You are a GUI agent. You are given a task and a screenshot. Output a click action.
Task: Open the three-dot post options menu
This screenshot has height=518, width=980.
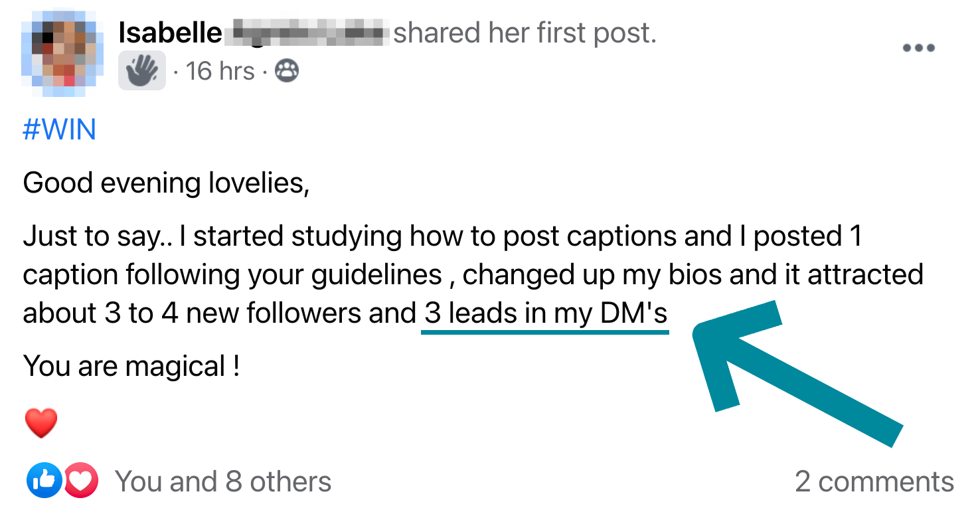tap(919, 48)
